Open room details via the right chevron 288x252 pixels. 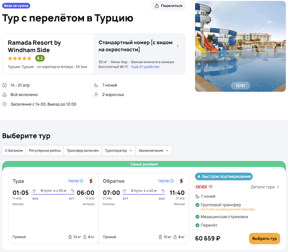[178, 46]
